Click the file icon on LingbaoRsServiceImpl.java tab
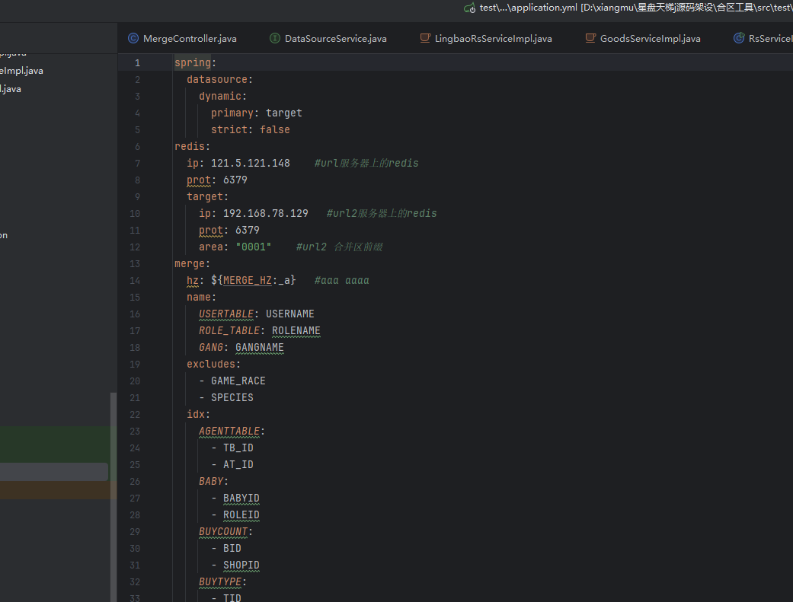Image resolution: width=793 pixels, height=602 pixels. [425, 38]
